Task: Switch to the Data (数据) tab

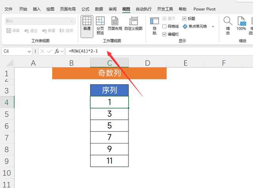Action: [x=99, y=9]
